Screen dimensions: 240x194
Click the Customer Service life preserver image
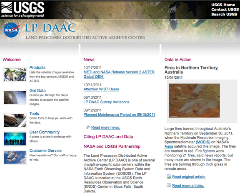point(15,157)
